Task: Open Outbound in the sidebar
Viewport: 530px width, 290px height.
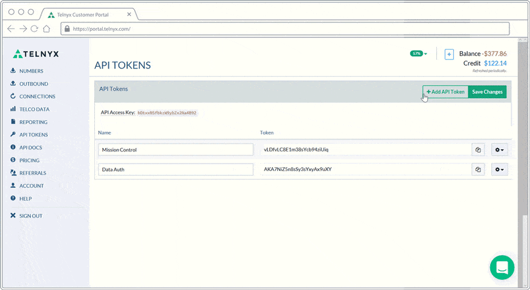Action: click(34, 84)
